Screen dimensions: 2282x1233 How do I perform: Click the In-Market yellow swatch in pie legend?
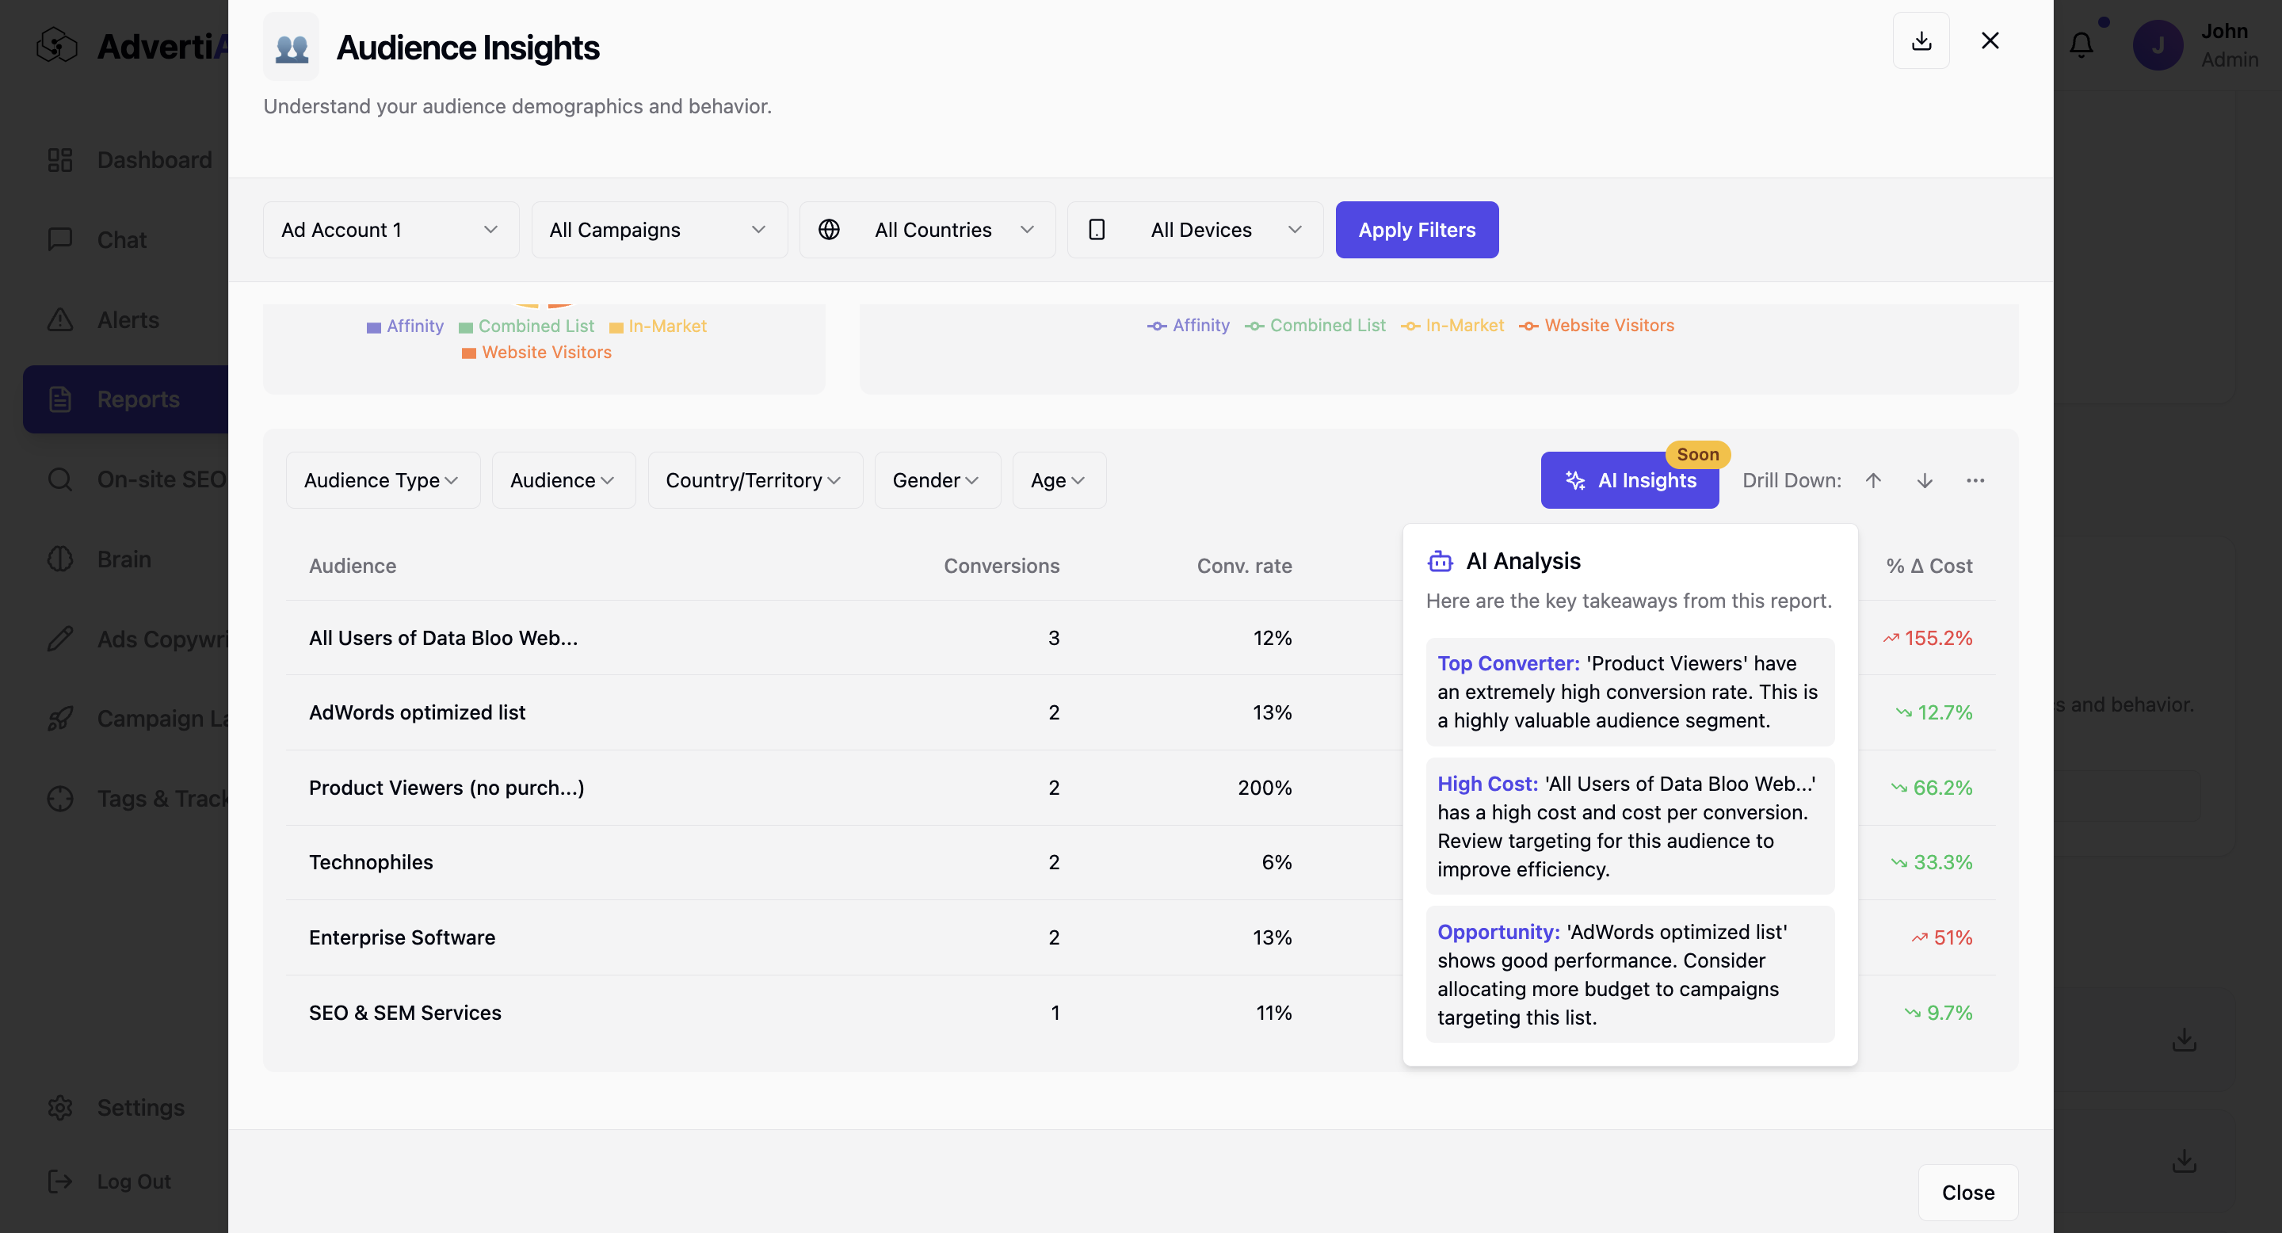[616, 326]
